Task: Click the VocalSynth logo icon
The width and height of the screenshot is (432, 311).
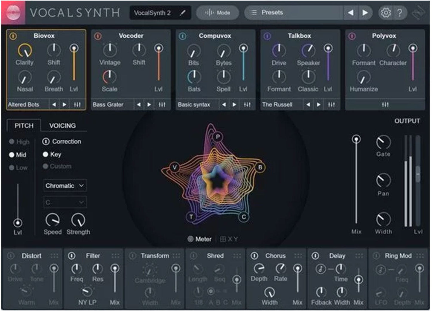Action: point(13,13)
